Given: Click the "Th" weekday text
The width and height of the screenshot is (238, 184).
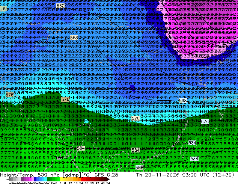Looking at the screenshot, I should [139, 175].
